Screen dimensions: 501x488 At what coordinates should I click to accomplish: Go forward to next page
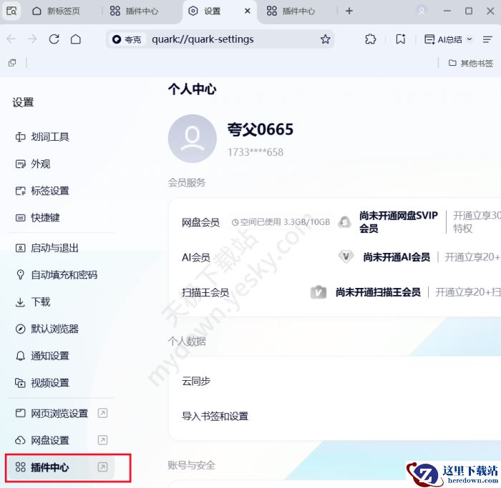pyautogui.click(x=32, y=39)
